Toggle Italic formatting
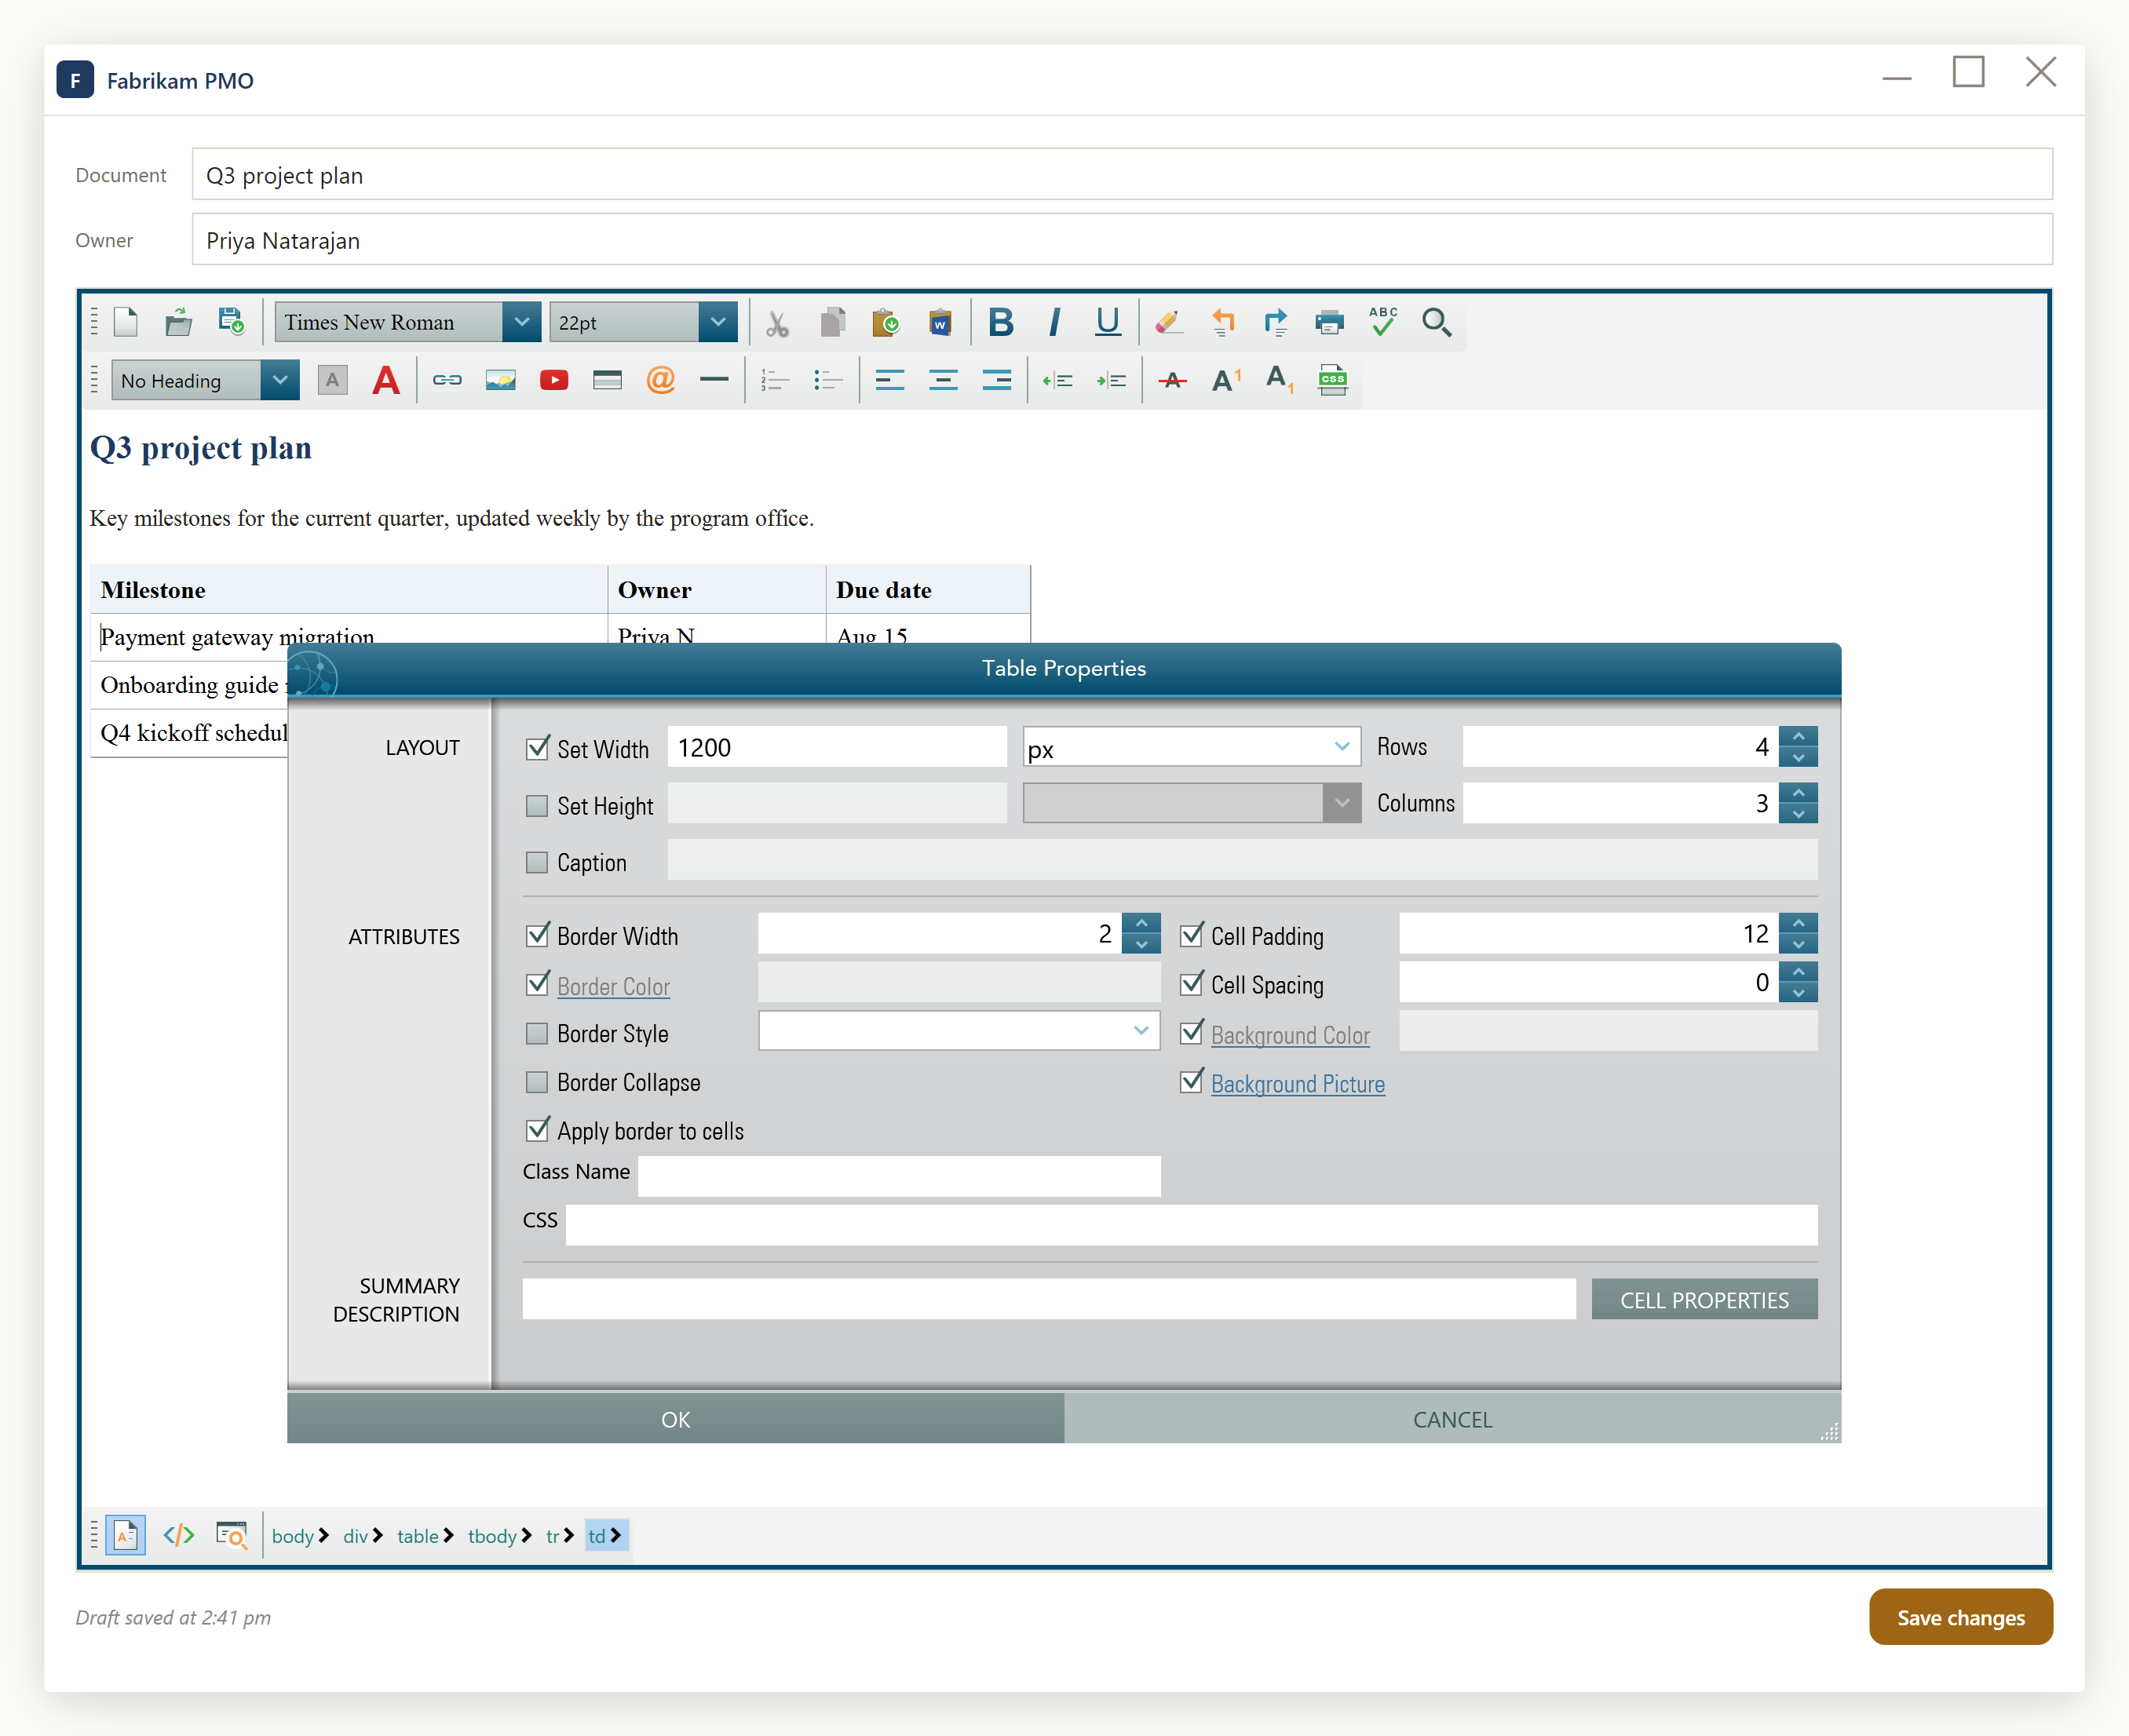The width and height of the screenshot is (2129, 1736). pyautogui.click(x=1054, y=322)
